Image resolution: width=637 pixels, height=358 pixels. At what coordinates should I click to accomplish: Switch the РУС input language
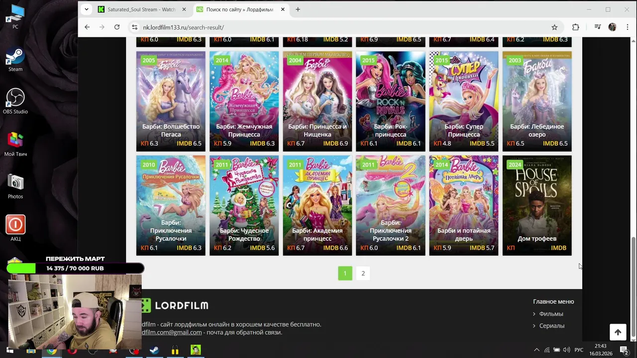(579, 350)
